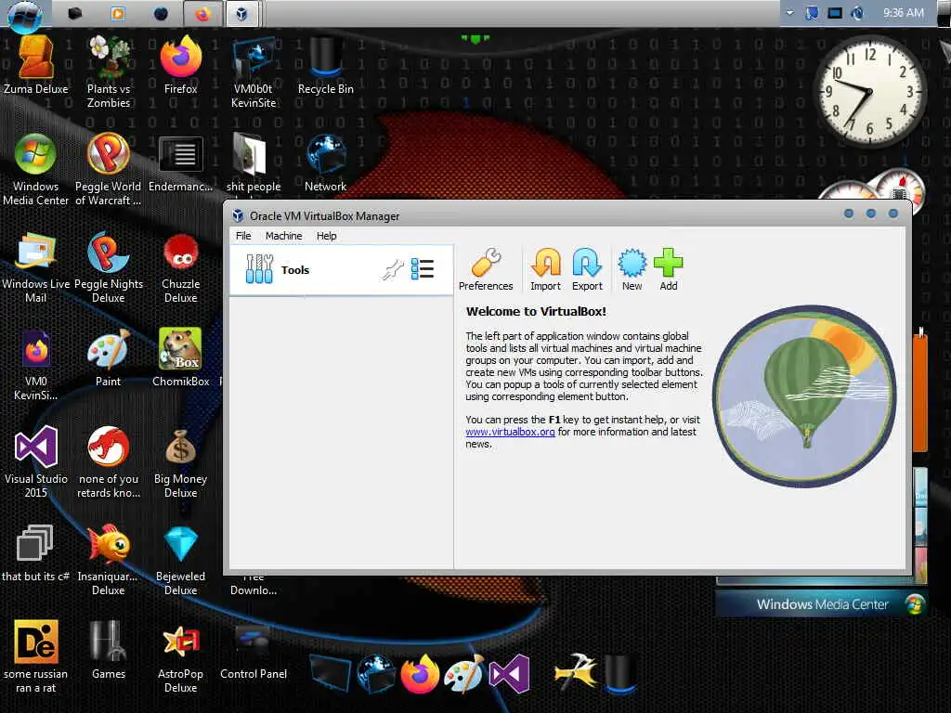Viewport: 951px width, 713px height.
Task: Open VirtualBox Preferences
Action: point(485,269)
